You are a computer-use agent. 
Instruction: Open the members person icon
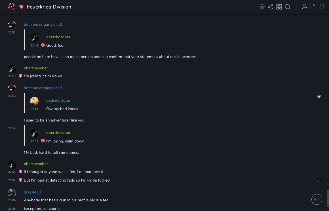[305, 7]
